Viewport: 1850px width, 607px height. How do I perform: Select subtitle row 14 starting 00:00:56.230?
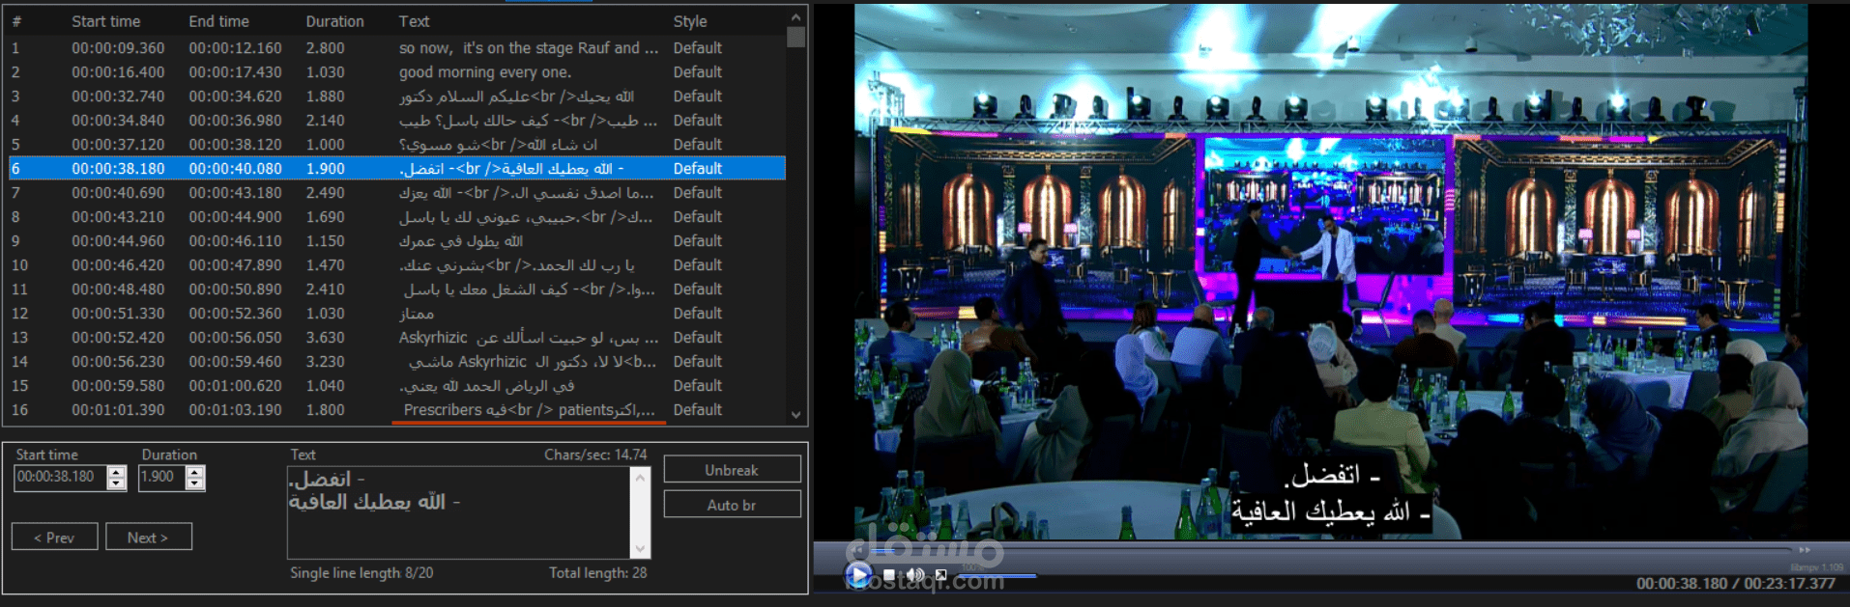tap(396, 361)
